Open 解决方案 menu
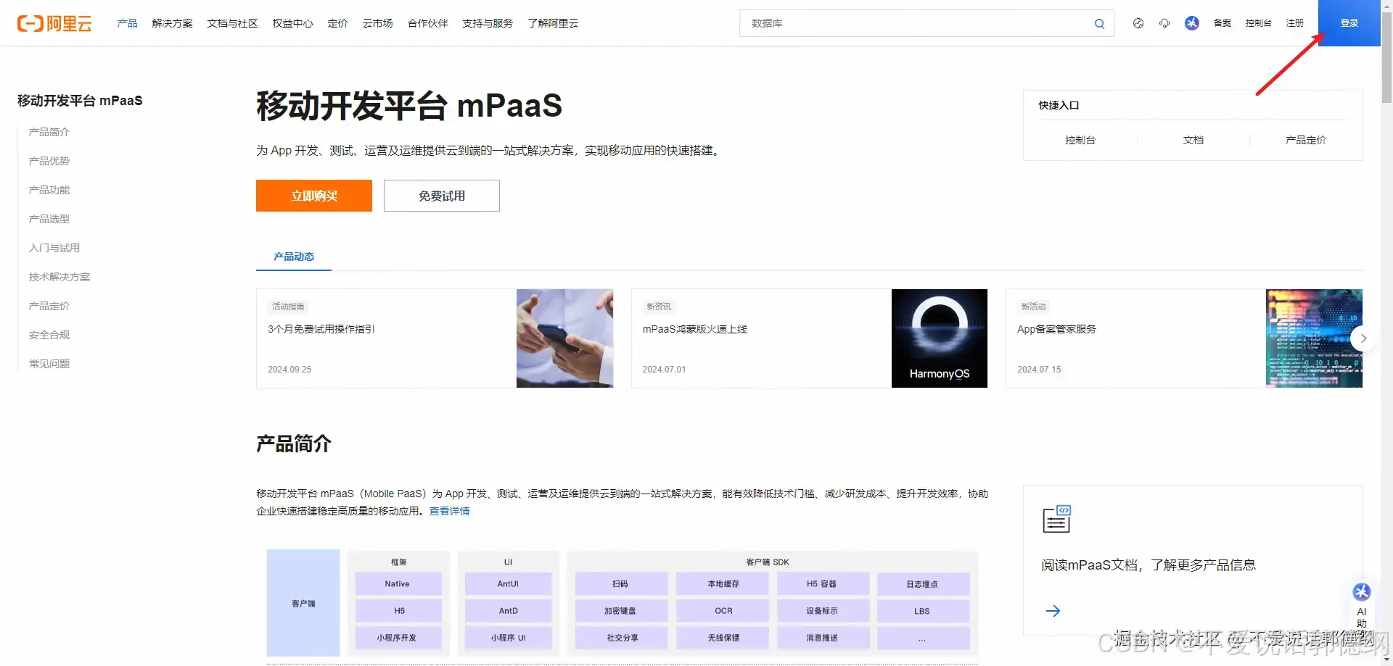Image resolution: width=1393 pixels, height=666 pixels. pos(173,23)
